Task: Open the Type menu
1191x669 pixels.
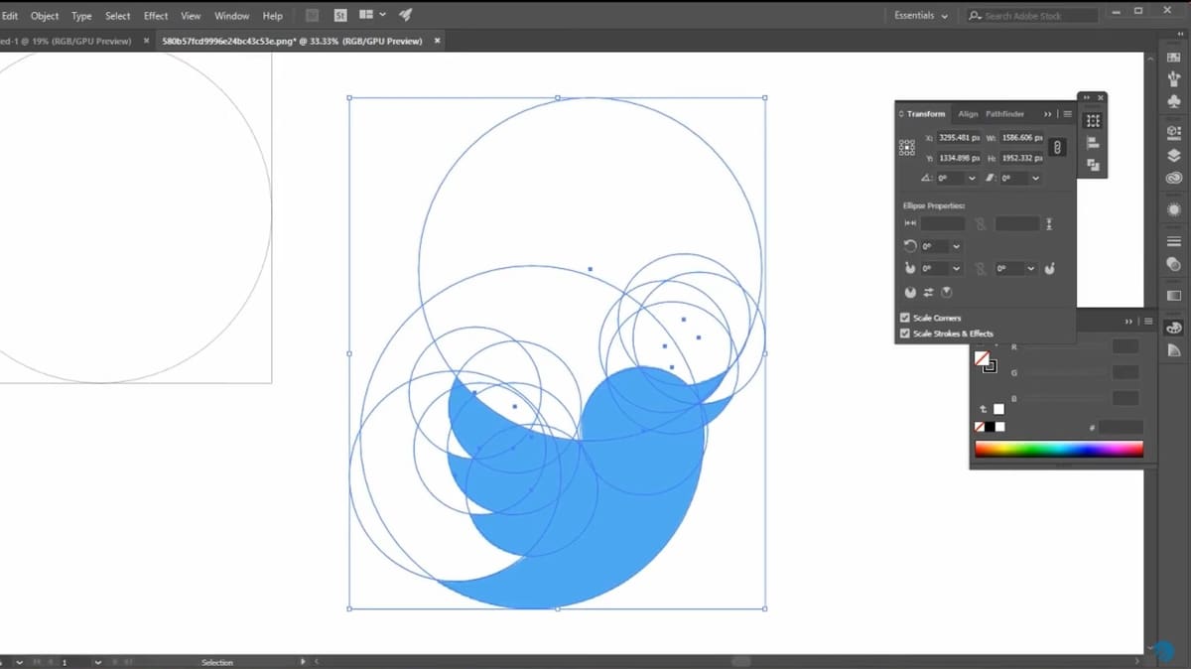Action: point(81,16)
